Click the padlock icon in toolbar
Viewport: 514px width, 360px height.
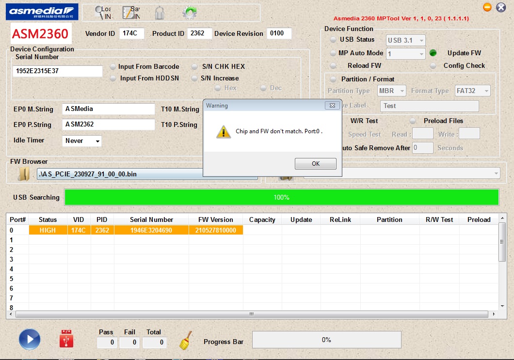(159, 13)
